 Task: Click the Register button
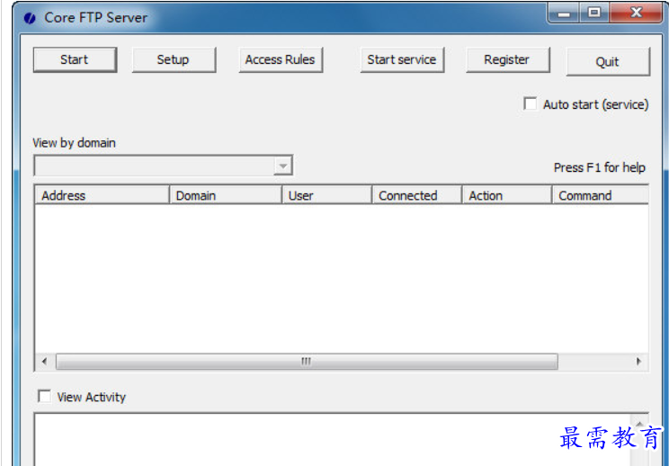(x=508, y=59)
